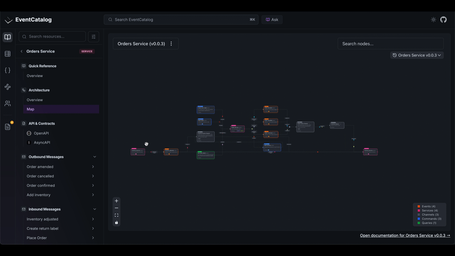Collapse the Outbound Messages section
The image size is (455, 256).
95,157
